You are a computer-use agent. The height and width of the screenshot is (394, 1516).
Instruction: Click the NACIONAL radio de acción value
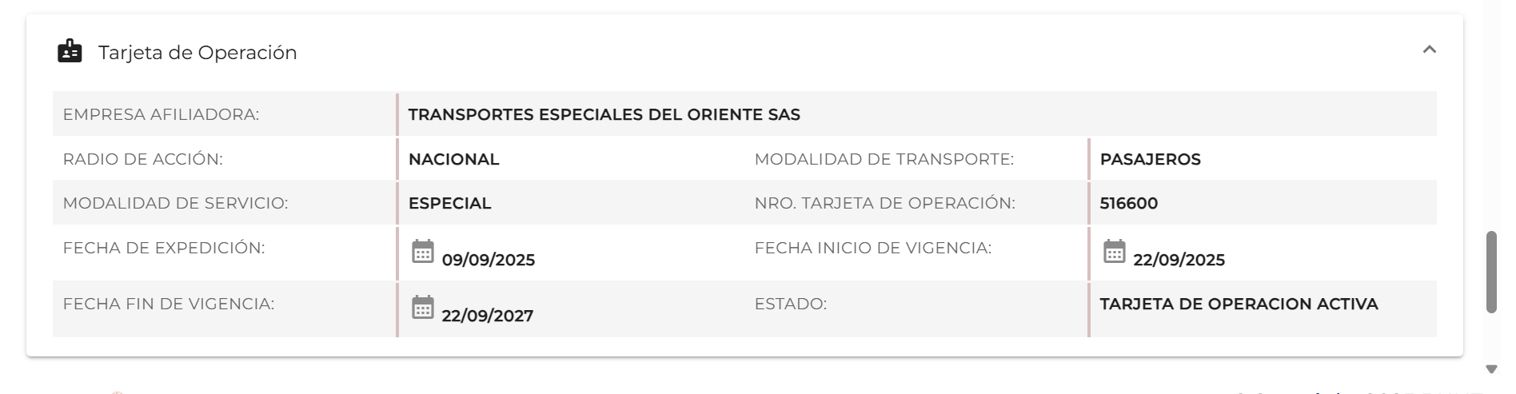click(x=453, y=159)
